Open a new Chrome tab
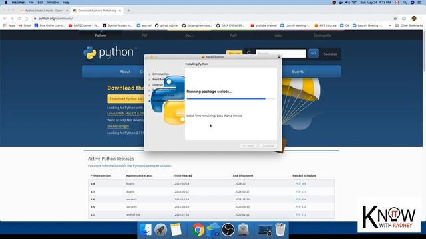 128,11
